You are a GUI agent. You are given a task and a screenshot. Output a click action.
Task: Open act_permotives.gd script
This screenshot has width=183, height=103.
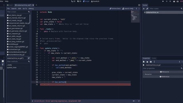[16, 28]
